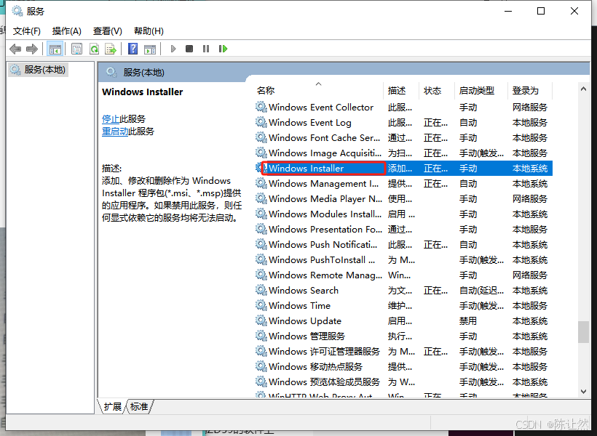The height and width of the screenshot is (436, 597).
Task: Select 服务(本地) in the tree pane
Action: tap(39, 70)
